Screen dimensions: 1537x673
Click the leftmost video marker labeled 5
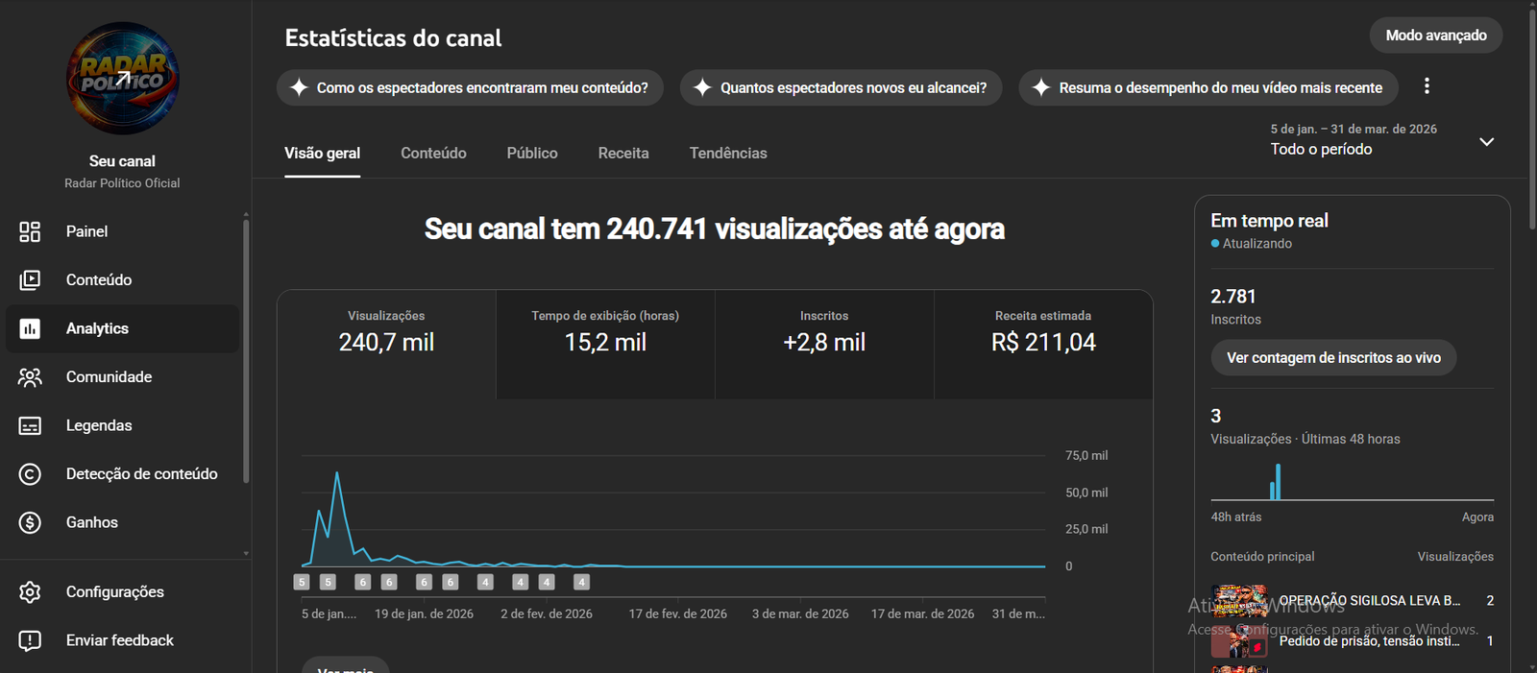tap(302, 582)
